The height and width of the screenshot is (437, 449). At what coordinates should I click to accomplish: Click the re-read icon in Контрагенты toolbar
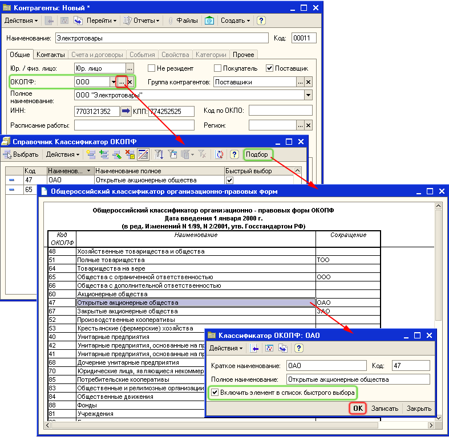click(x=64, y=21)
